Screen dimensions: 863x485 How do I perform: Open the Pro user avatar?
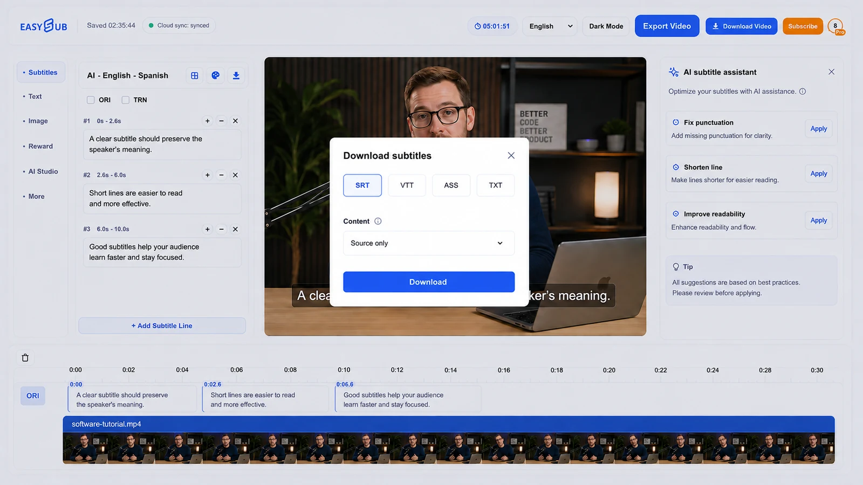(x=836, y=26)
